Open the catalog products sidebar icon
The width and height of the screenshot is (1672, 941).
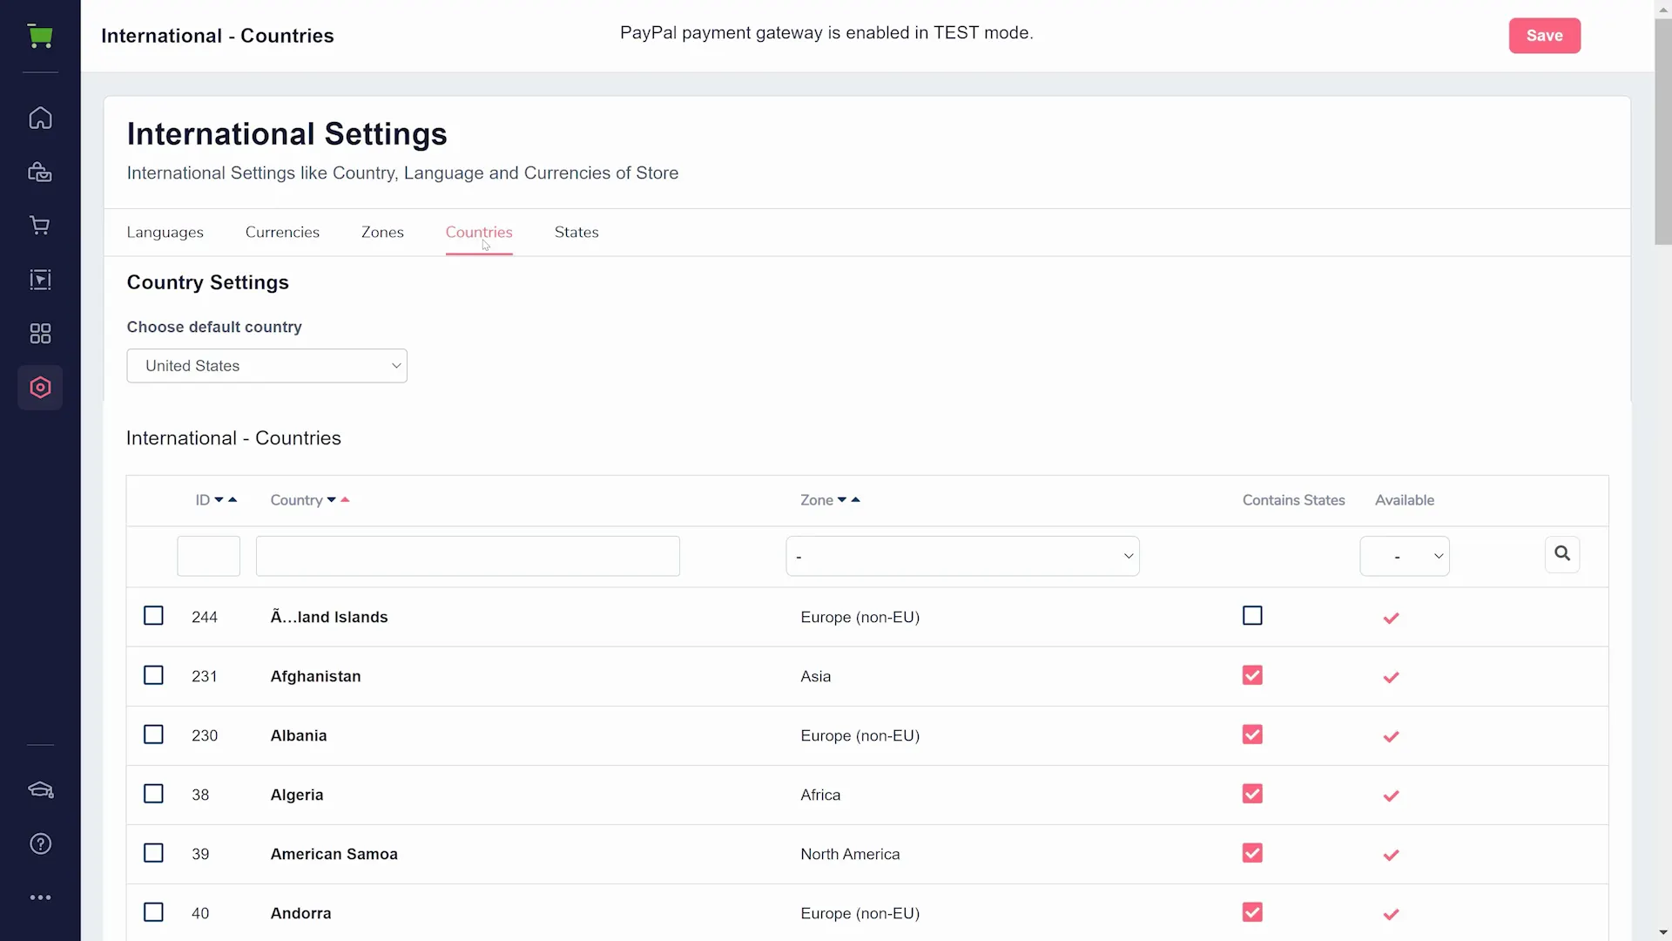point(40,172)
